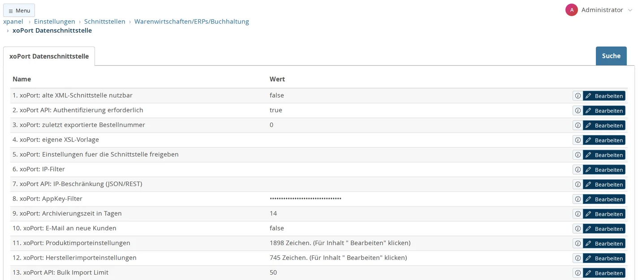Click the '1898 Zeichen' value text

pyautogui.click(x=340, y=243)
